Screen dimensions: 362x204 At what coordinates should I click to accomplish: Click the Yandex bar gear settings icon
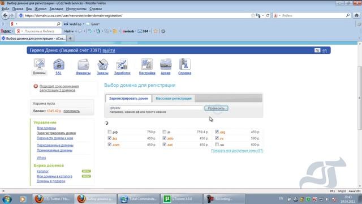click(x=163, y=31)
